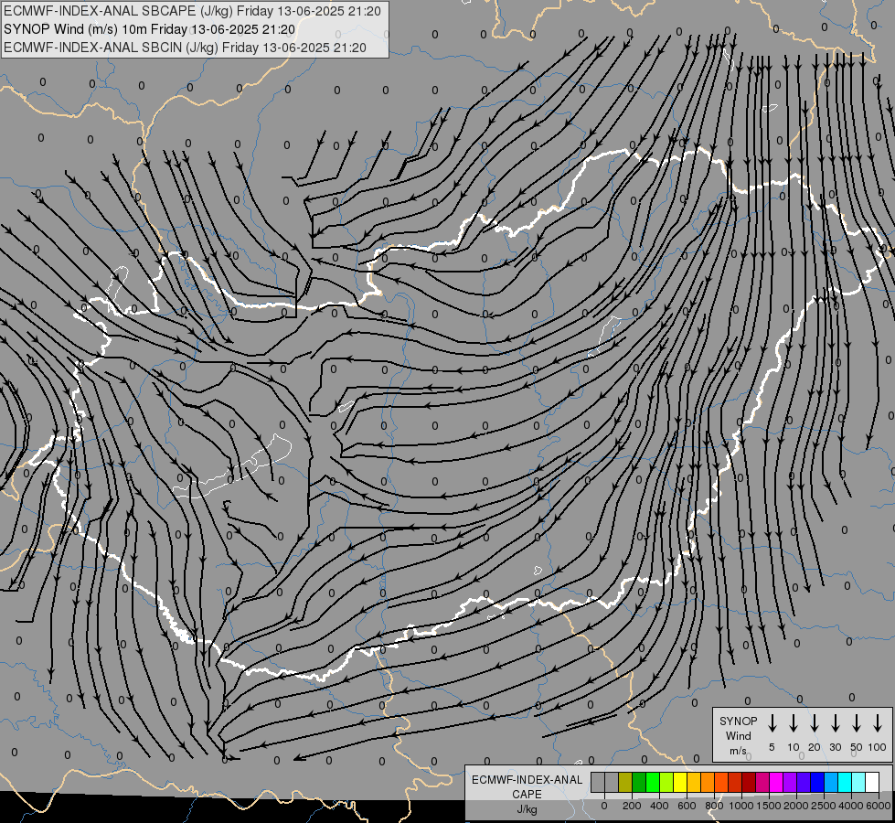Click the 800 value on the CAPE scale
The width and height of the screenshot is (895, 823).
(x=714, y=806)
